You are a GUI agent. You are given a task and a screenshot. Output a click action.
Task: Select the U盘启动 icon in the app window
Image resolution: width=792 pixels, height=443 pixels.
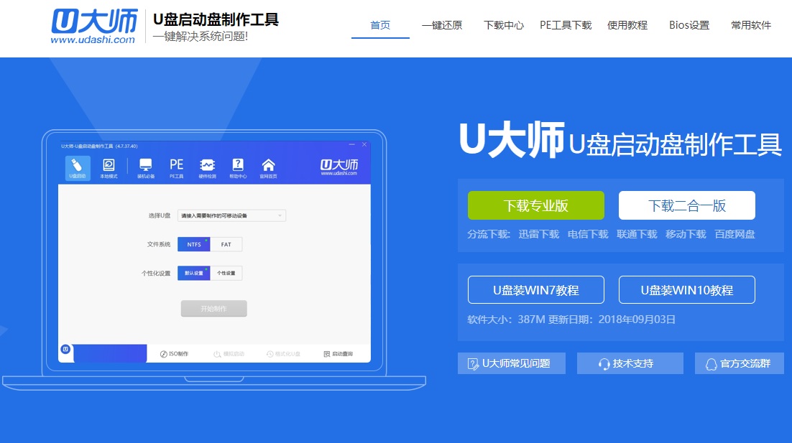point(78,168)
